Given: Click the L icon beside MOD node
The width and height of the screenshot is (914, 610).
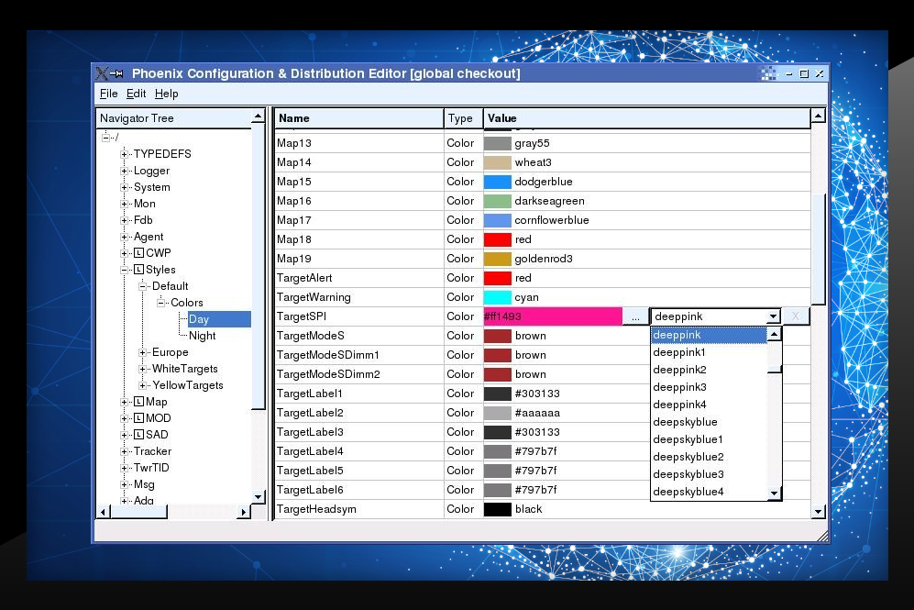Looking at the screenshot, I should tap(138, 418).
